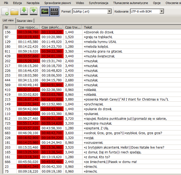
Task: Open the Kodowanie UTF-8 with BOM dropdown
Action: (x=147, y=11)
